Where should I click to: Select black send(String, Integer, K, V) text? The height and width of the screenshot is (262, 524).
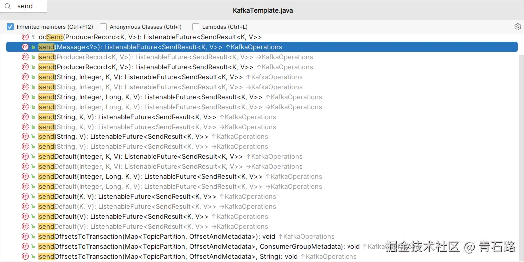click(171, 77)
